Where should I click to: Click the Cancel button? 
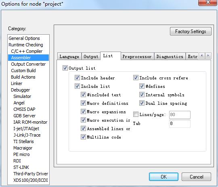196,177
